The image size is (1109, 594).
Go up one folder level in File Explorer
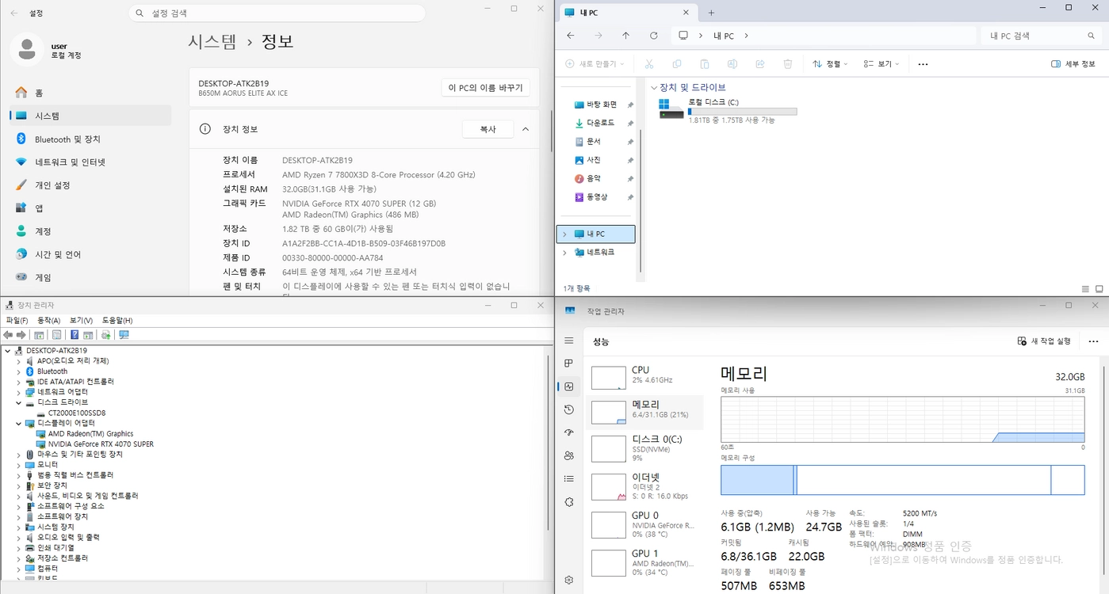point(625,36)
